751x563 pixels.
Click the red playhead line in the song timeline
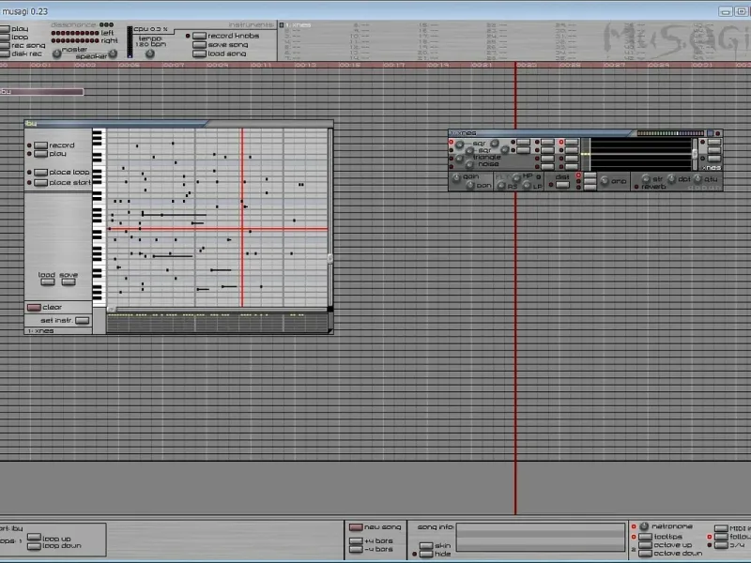(x=515, y=287)
